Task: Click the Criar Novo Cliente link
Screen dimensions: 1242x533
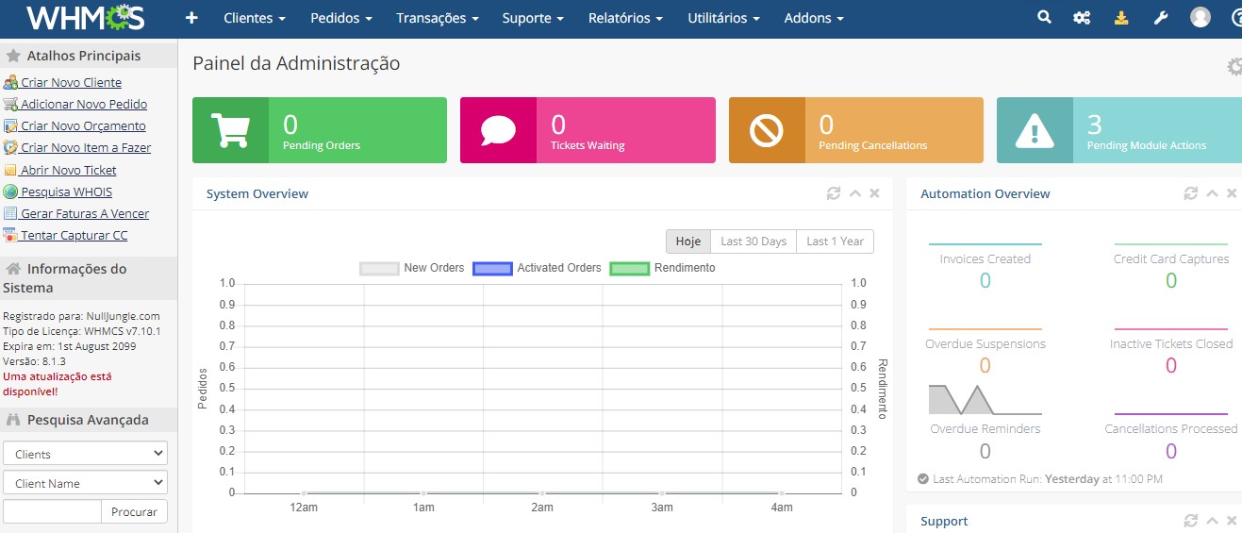Action: coord(71,82)
